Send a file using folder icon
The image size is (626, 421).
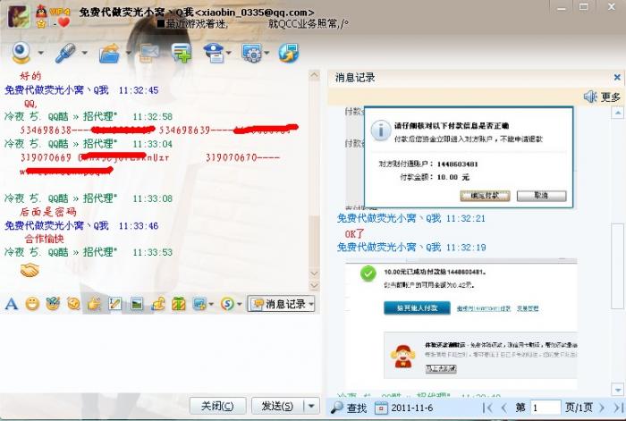(110, 53)
